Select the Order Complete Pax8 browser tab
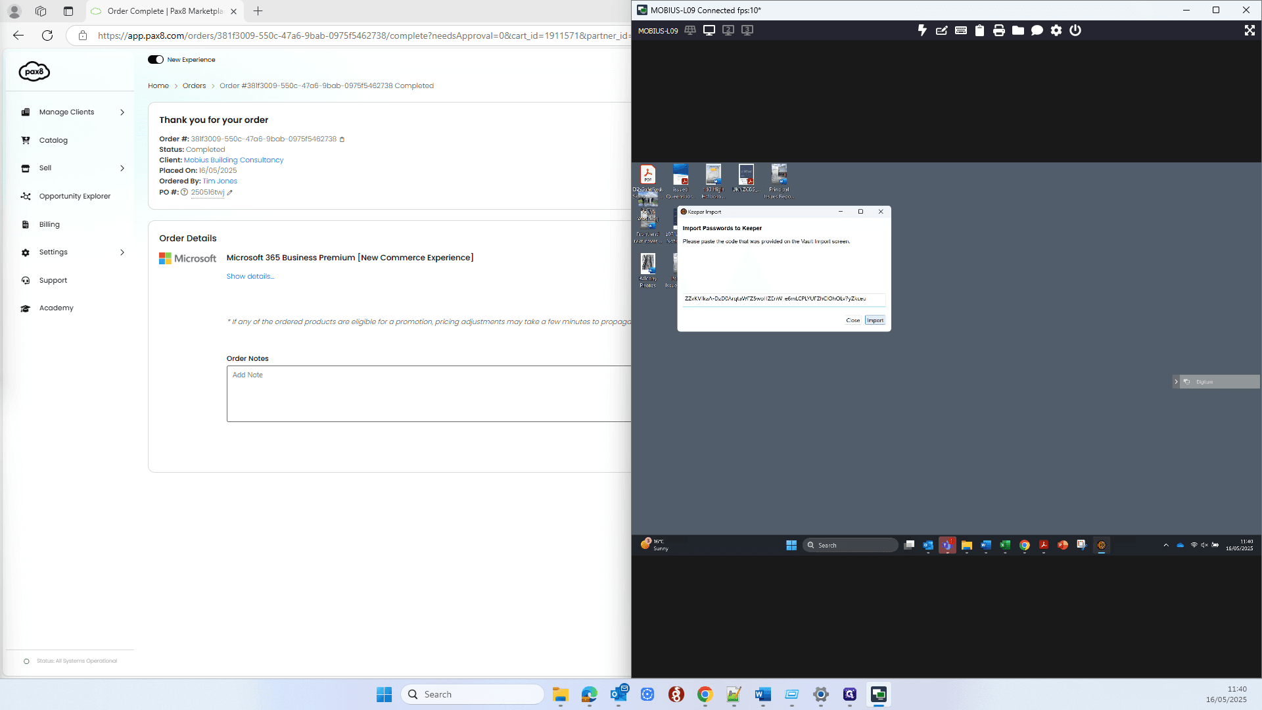Viewport: 1262px width, 710px height. click(x=164, y=11)
